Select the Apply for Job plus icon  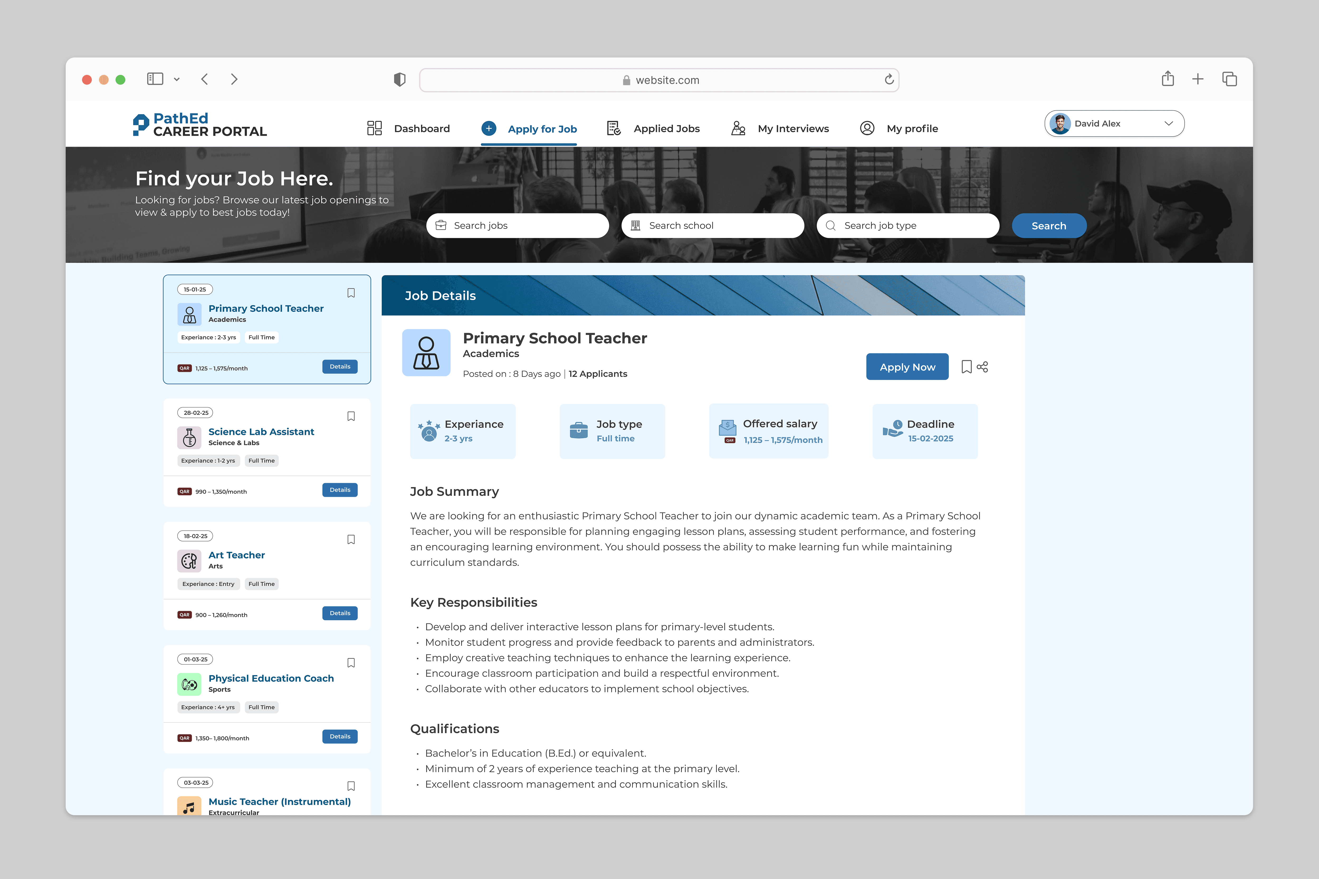[x=489, y=128]
